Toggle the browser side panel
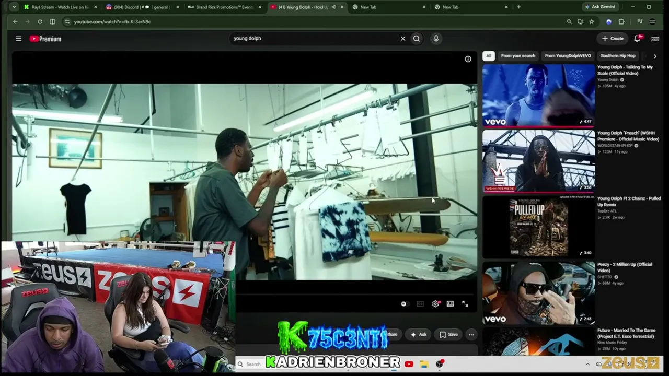The image size is (669, 376). pos(52,22)
